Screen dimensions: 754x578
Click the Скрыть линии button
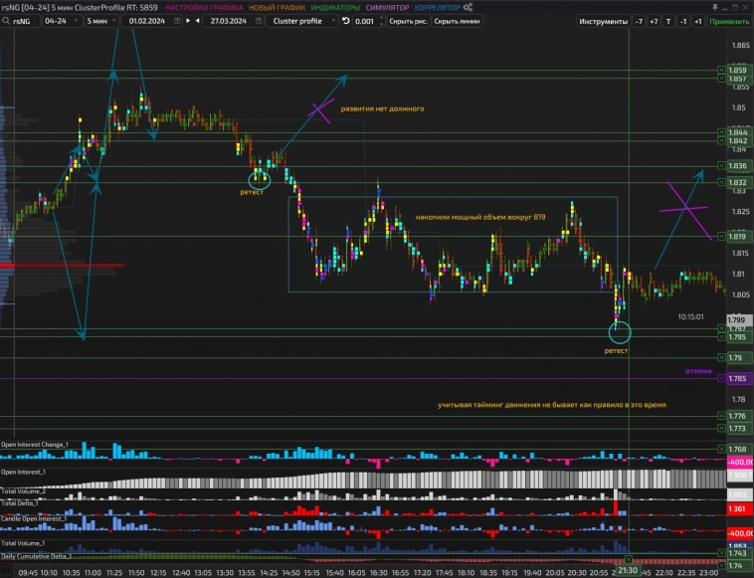point(453,20)
